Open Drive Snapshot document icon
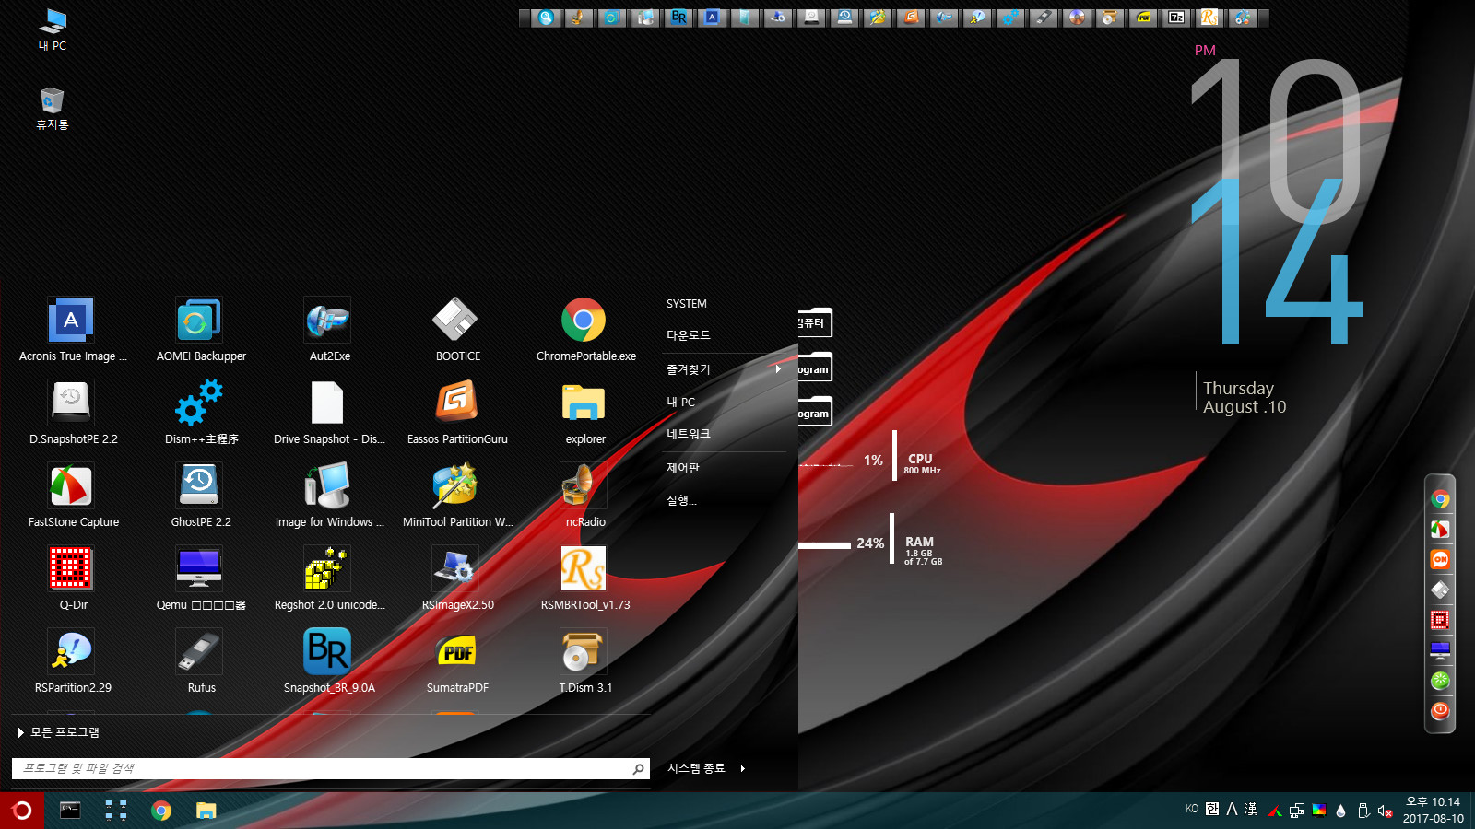 (327, 403)
